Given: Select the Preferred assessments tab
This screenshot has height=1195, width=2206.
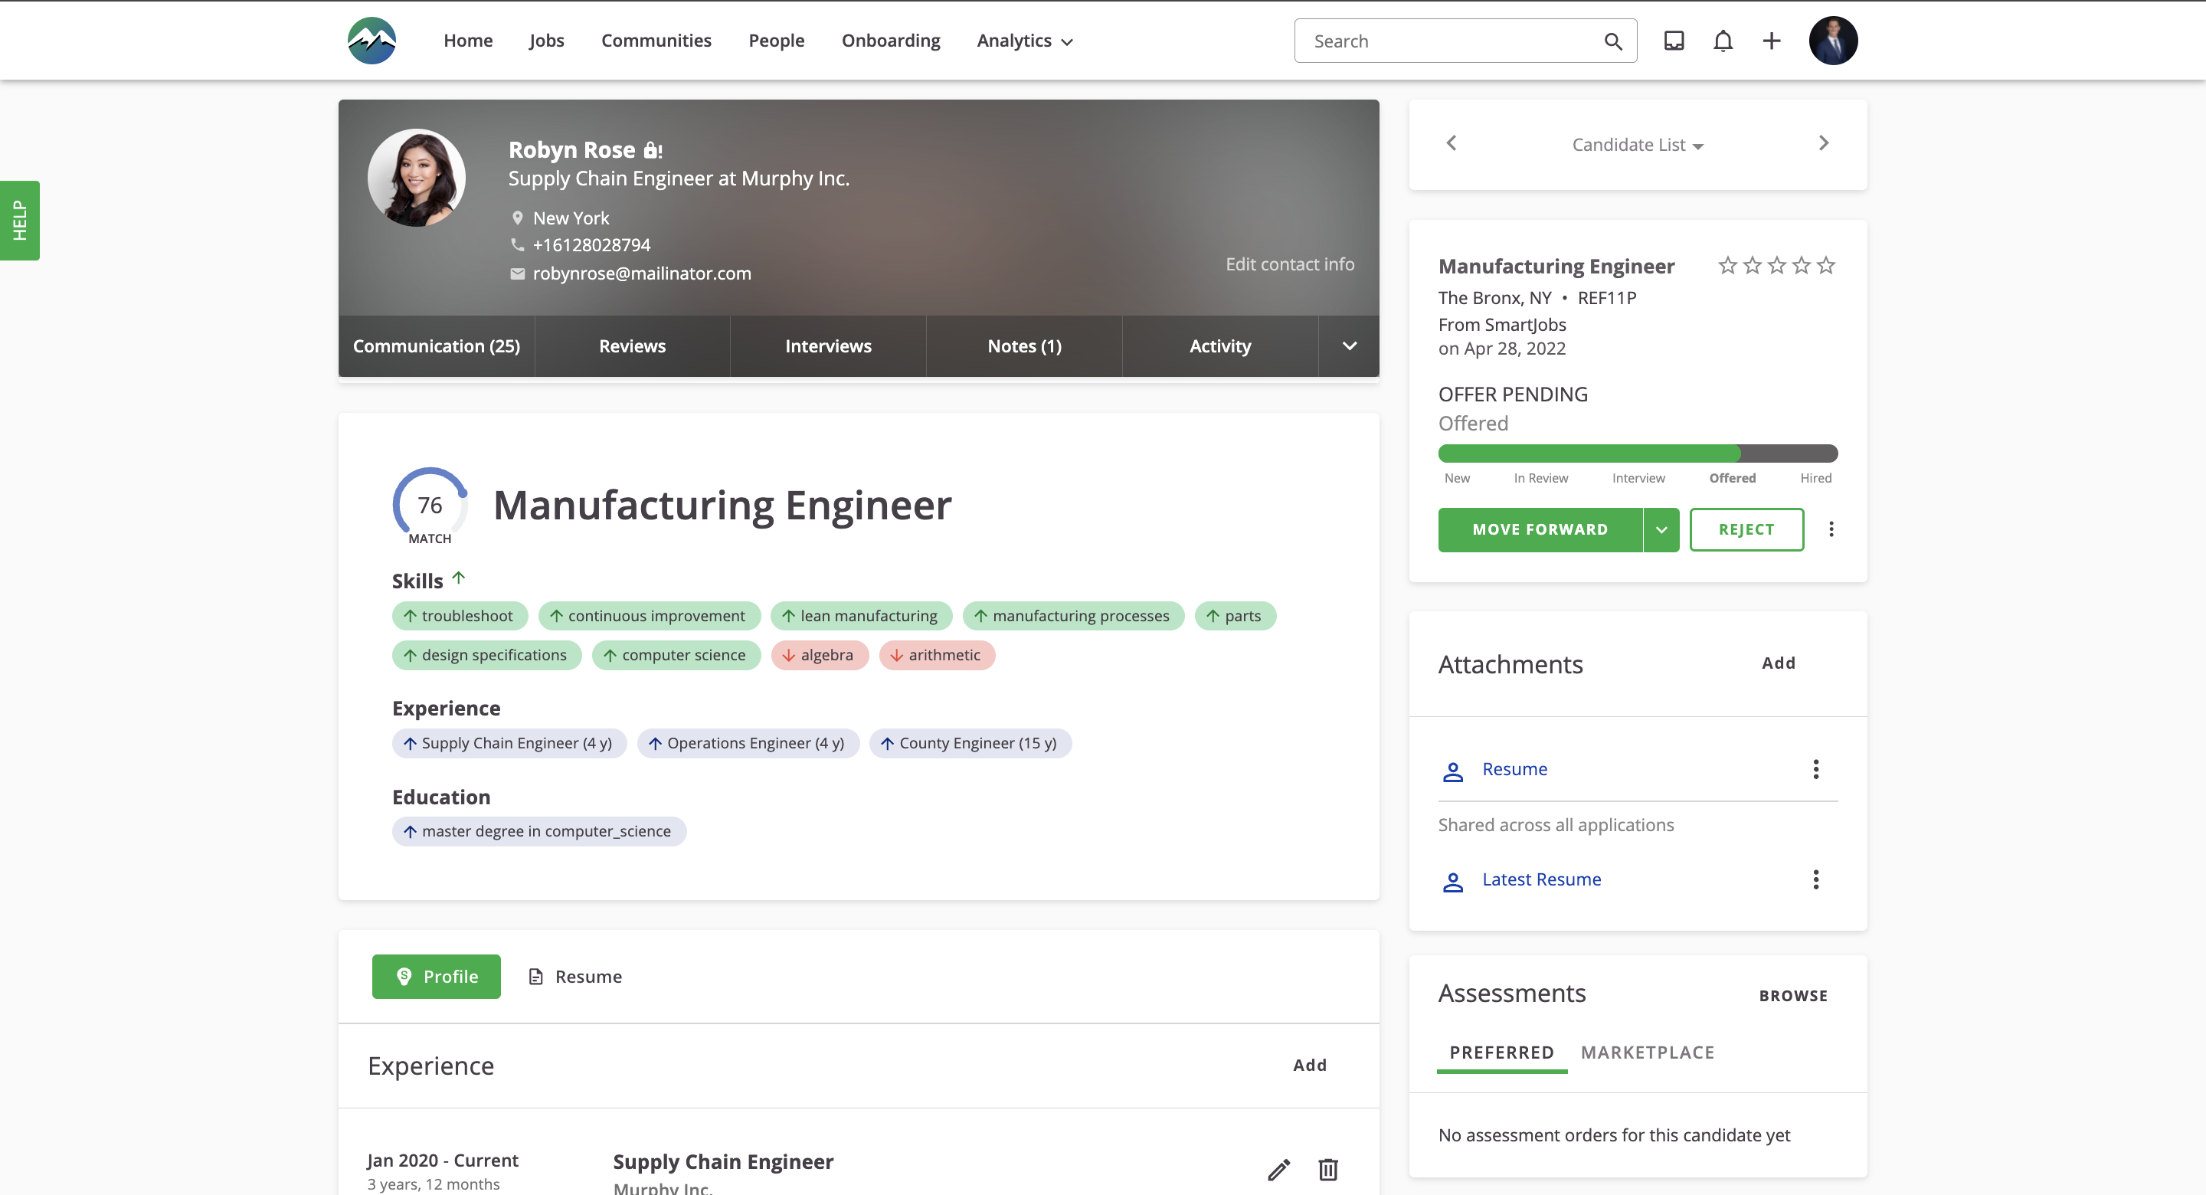Looking at the screenshot, I should click(1501, 1053).
